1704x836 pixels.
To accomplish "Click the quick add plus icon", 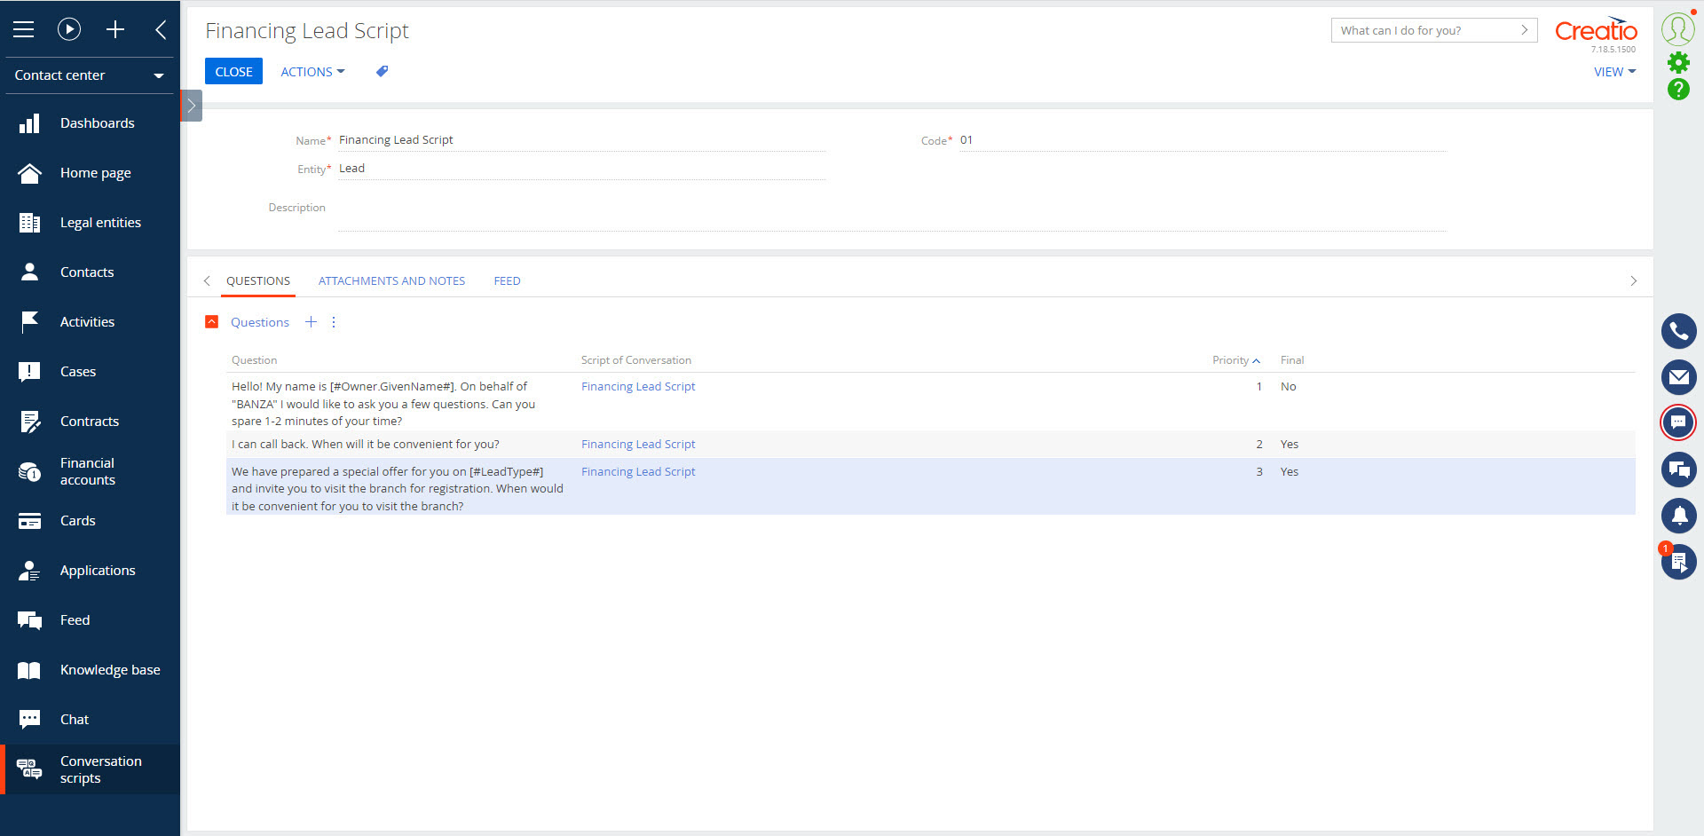I will pyautogui.click(x=115, y=29).
